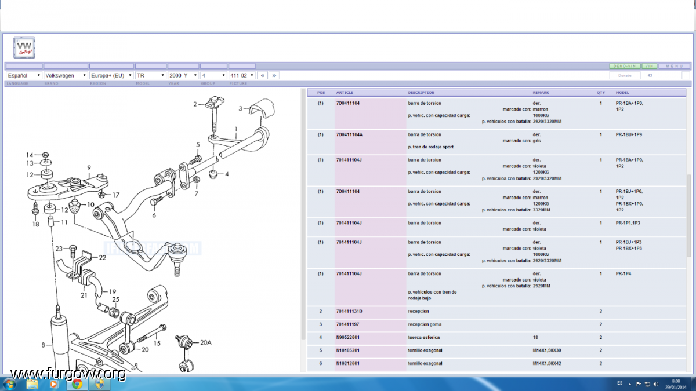This screenshot has height=391, width=696.
Task: Expand the Region dropdown Europa+ (EU)
Action: click(111, 75)
